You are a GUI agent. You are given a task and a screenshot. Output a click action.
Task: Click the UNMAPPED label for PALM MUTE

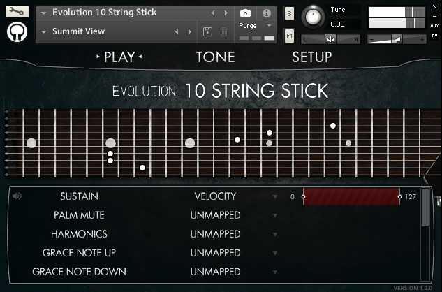[x=215, y=215]
